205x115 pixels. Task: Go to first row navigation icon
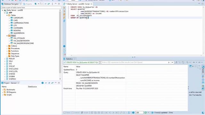pos(107,112)
